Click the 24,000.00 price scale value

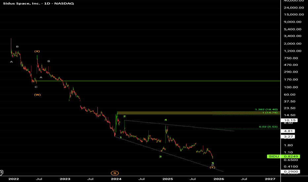pyautogui.click(x=294, y=8)
